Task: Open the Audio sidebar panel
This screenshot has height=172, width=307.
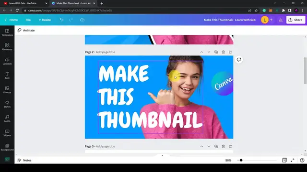Action: click(7, 118)
